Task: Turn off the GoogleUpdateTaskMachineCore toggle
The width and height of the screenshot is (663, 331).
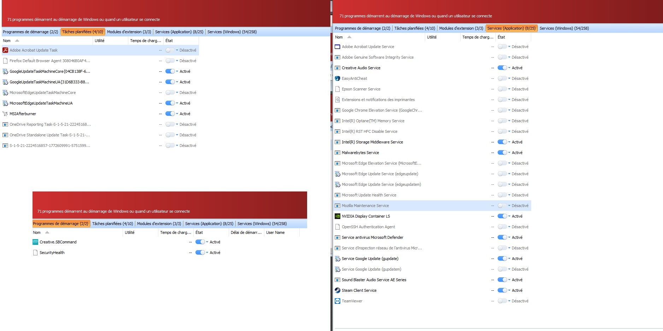Action: coord(170,71)
